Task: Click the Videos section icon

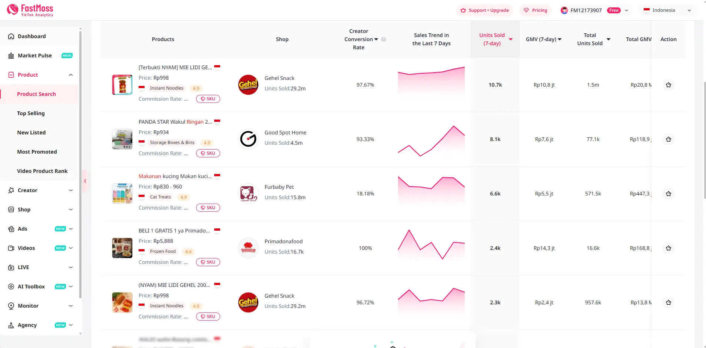Action: tap(11, 248)
